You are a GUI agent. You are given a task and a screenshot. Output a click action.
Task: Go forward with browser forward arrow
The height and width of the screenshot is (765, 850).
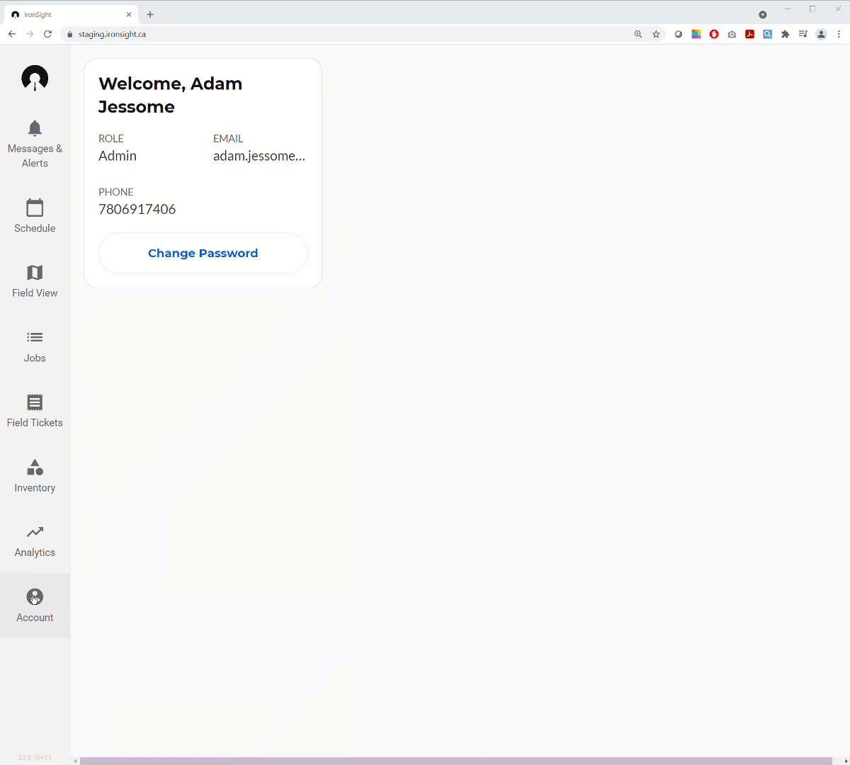[30, 34]
